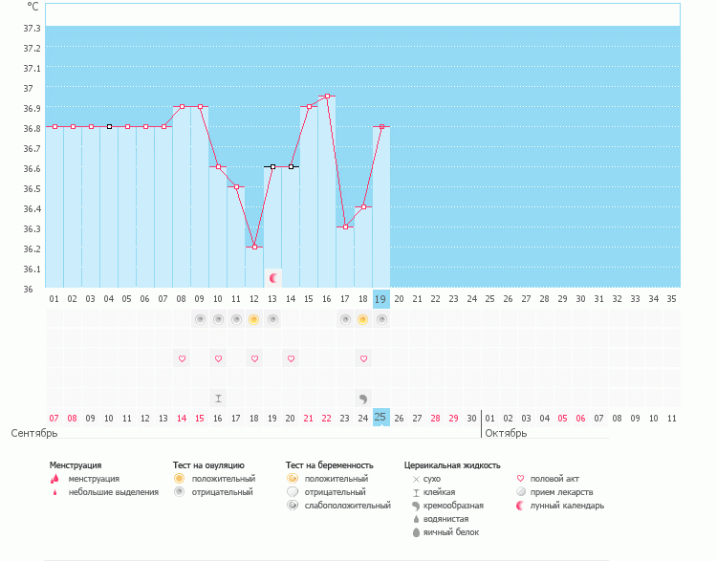
Task: Select the sticky cervical fluid icon on day 10
Action: tap(218, 398)
